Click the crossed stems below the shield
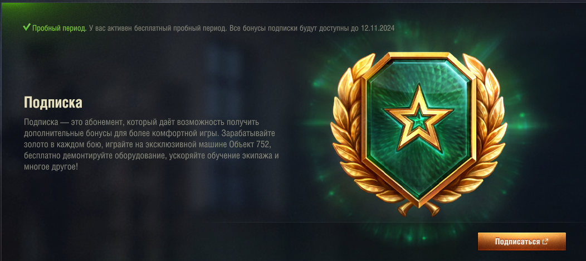 418,209
